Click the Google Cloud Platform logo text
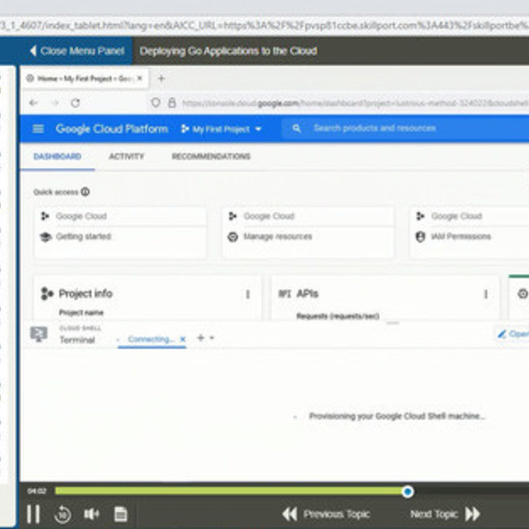 pyautogui.click(x=112, y=128)
